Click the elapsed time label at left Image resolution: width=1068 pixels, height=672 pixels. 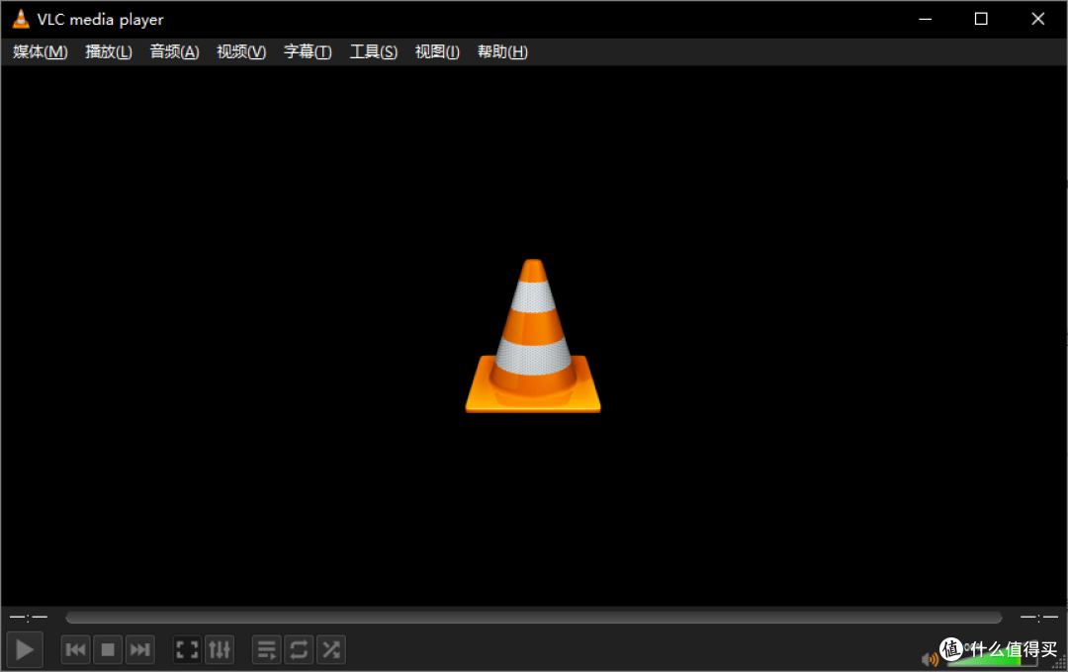click(x=29, y=618)
